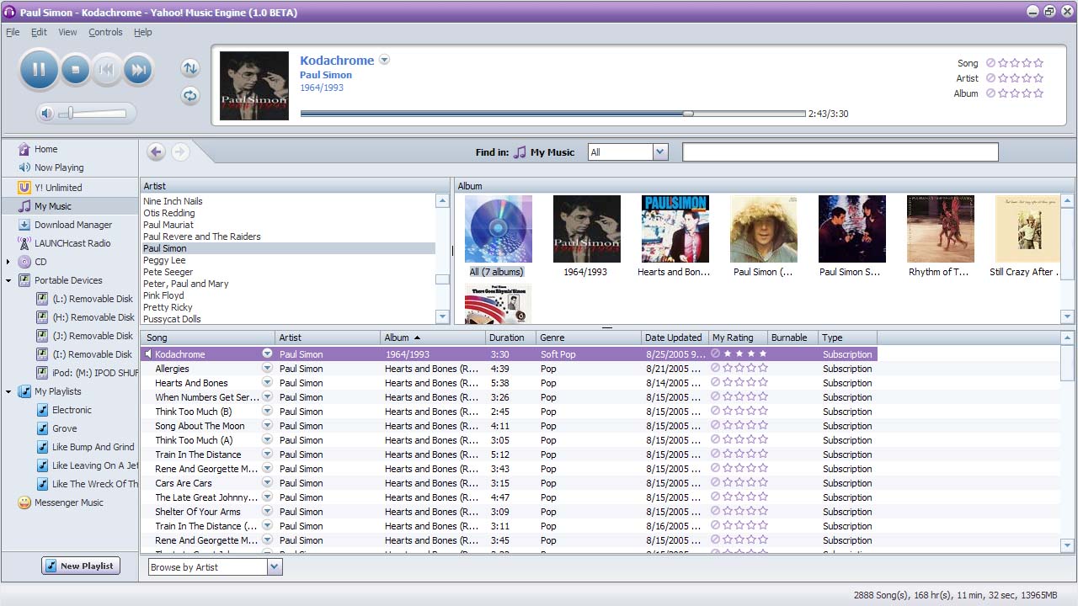Navigate forward with the forward arrow
Image resolution: width=1078 pixels, height=606 pixels.
point(180,151)
